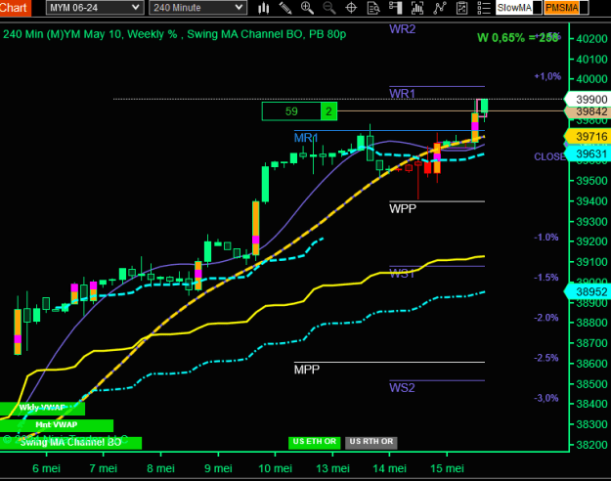Image resolution: width=611 pixels, height=481 pixels.
Task: Click the 15 mei date label
Action: (447, 468)
